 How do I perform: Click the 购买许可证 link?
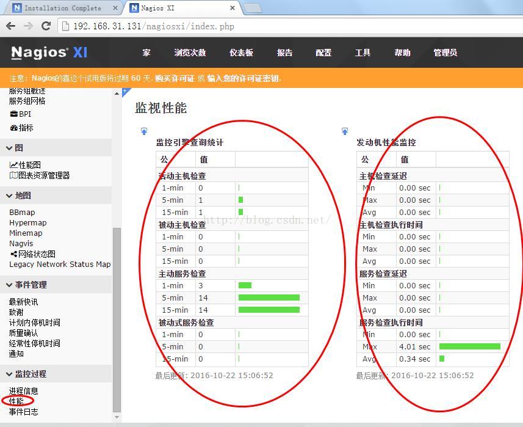click(x=175, y=78)
